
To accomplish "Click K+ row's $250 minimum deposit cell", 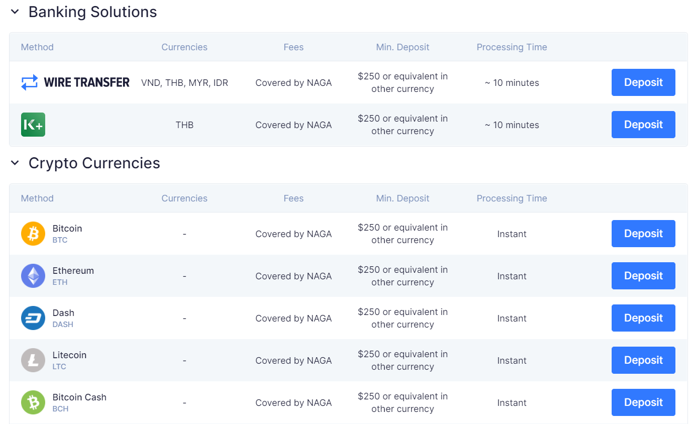I will tap(403, 125).
